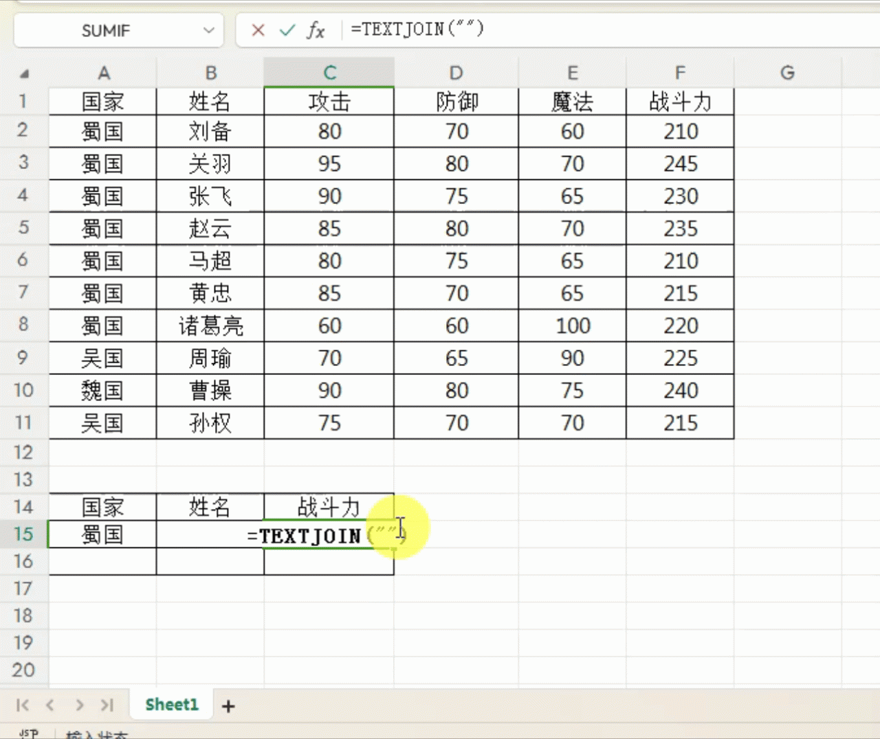Select row 12 header
Image resolution: width=880 pixels, height=739 pixels.
click(24, 452)
